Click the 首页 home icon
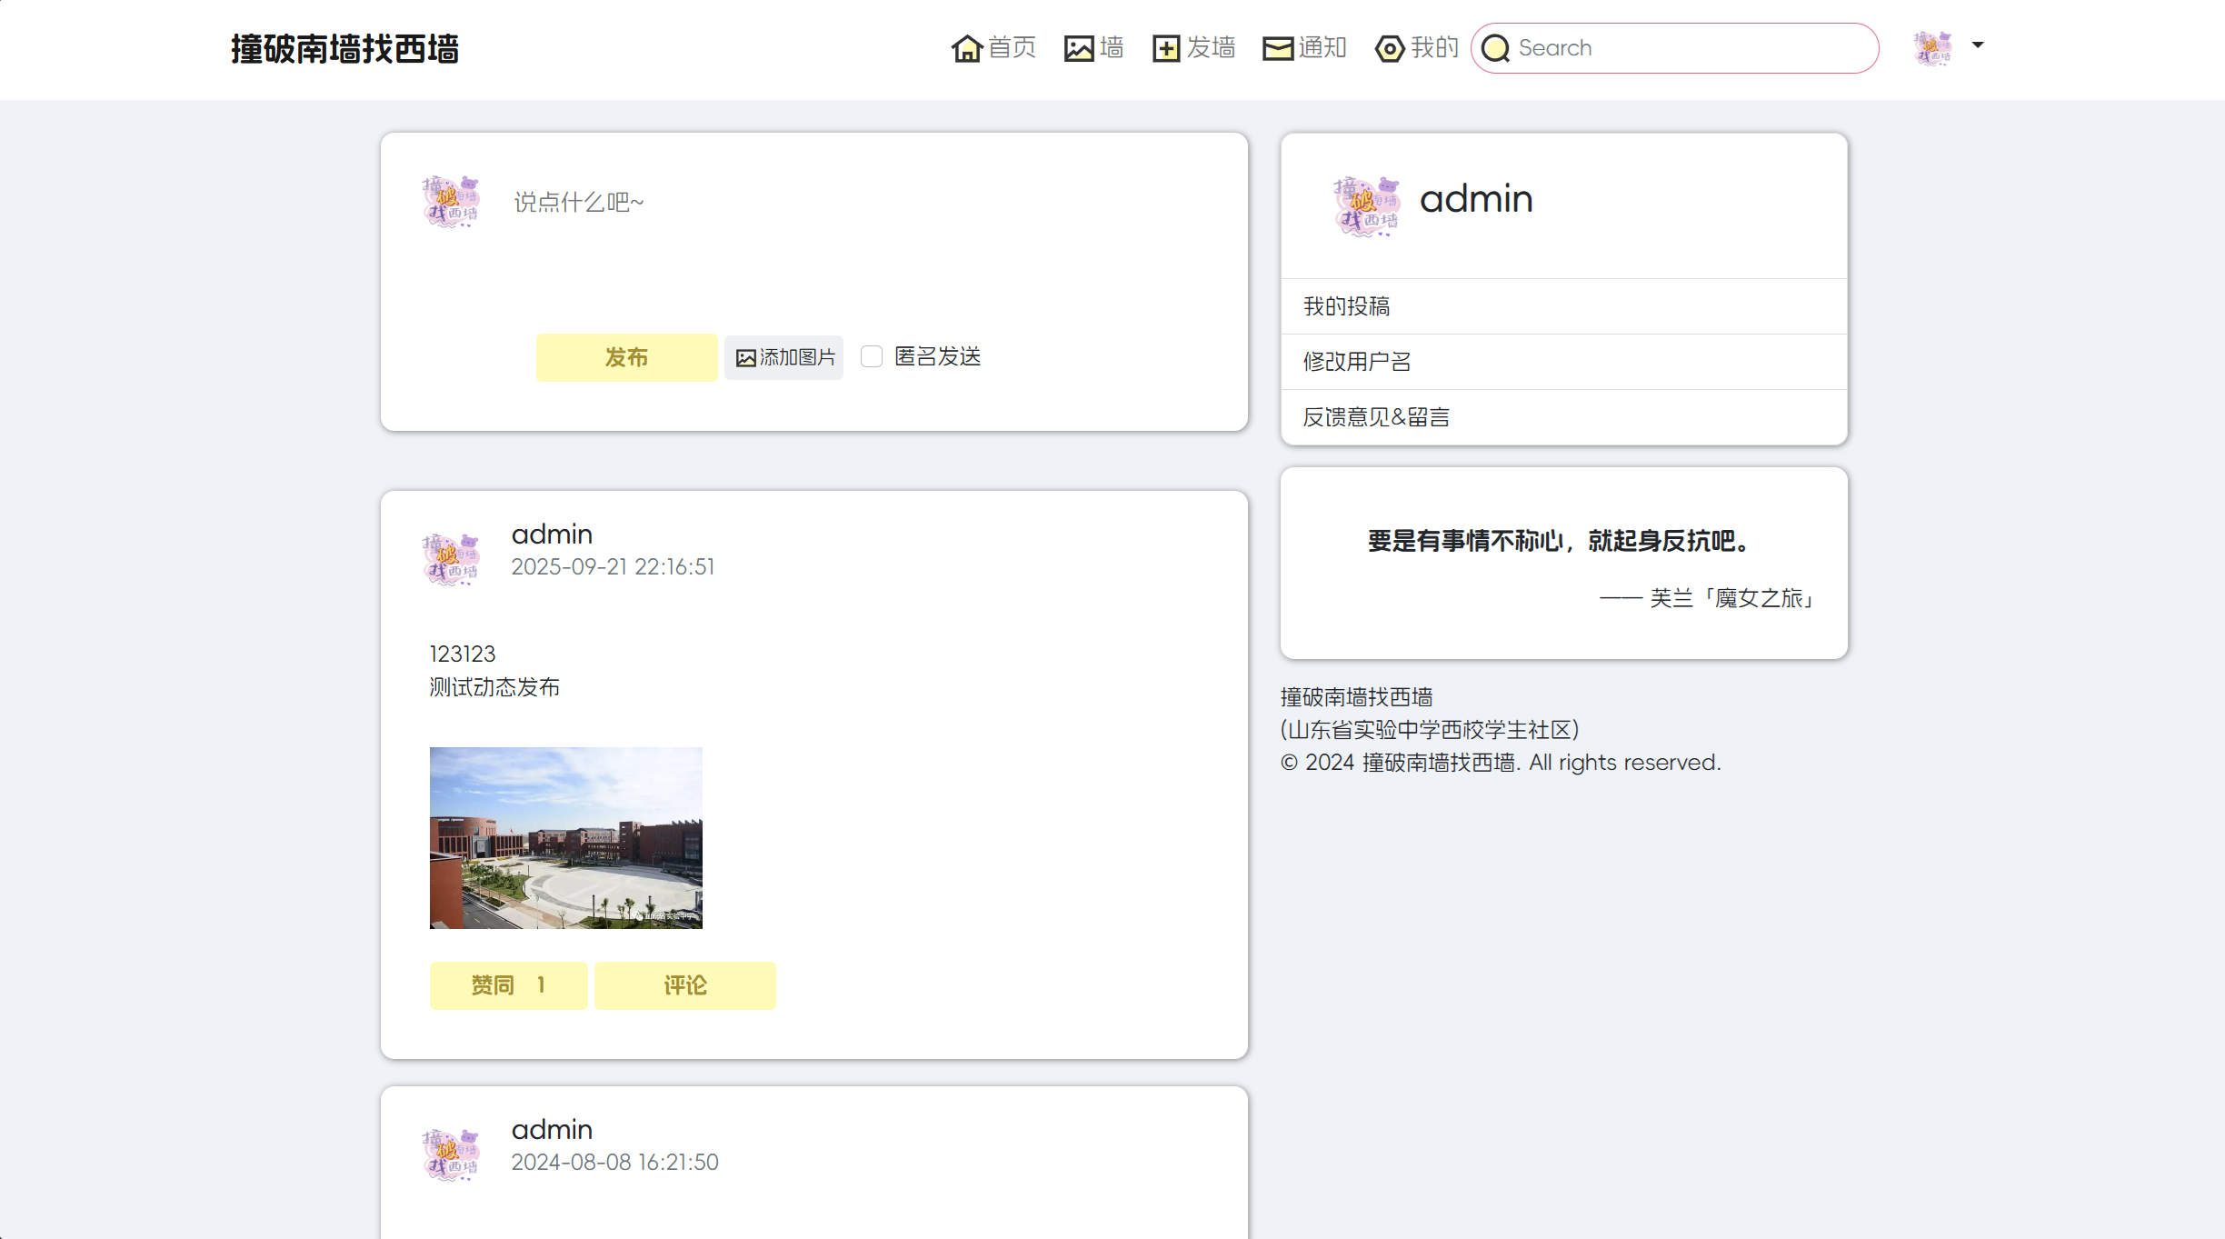Viewport: 2225px width, 1239px height. [x=966, y=47]
